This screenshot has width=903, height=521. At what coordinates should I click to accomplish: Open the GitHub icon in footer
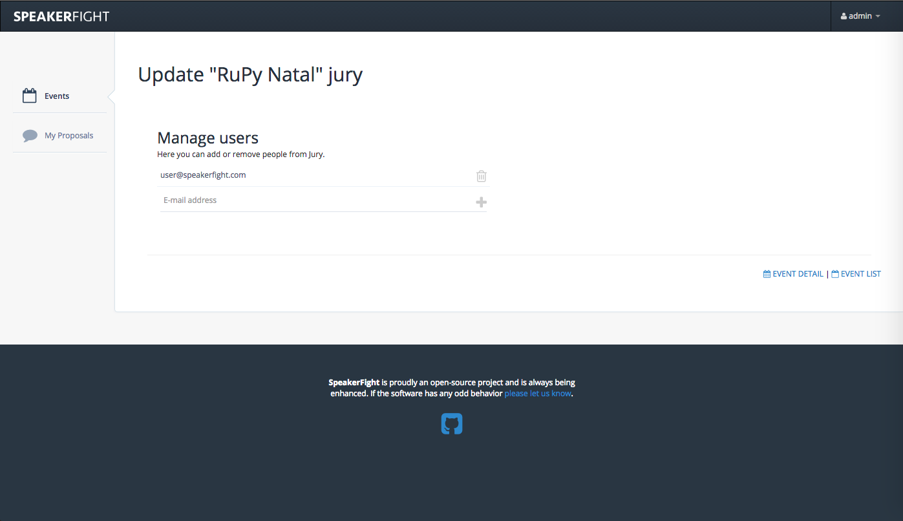pyautogui.click(x=452, y=424)
